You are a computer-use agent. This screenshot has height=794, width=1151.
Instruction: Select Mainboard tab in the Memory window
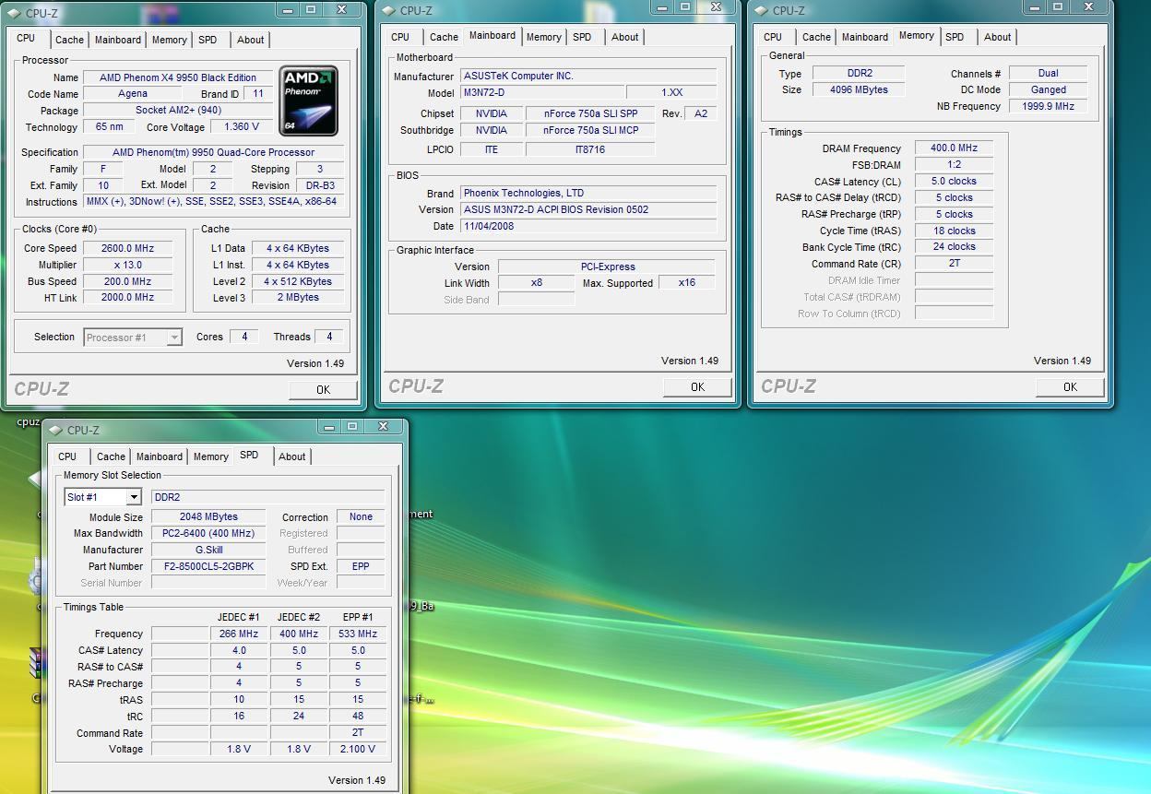pos(865,37)
